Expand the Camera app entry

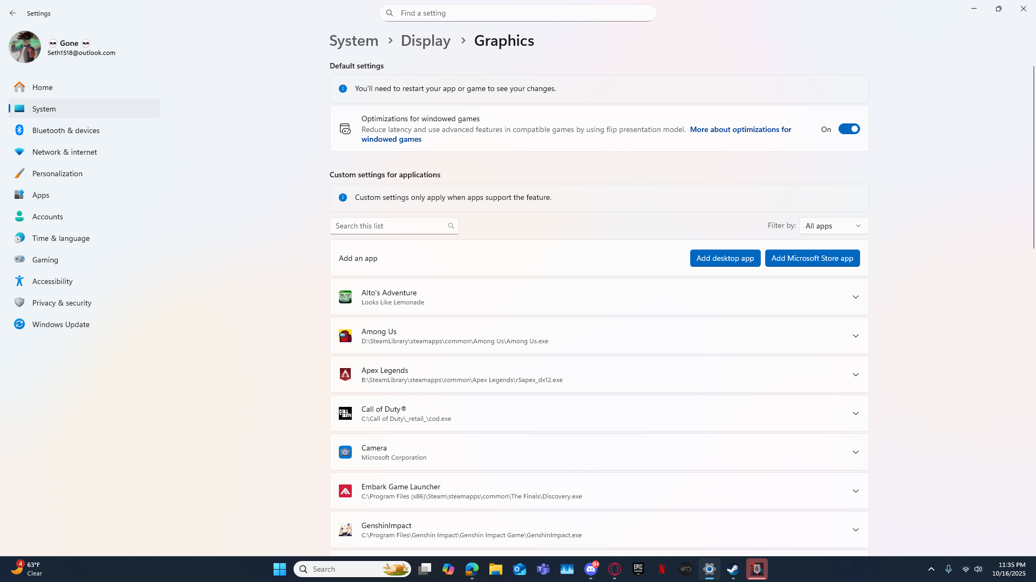click(x=855, y=452)
